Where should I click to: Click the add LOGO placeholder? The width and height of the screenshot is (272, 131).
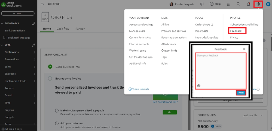coord(45,17)
